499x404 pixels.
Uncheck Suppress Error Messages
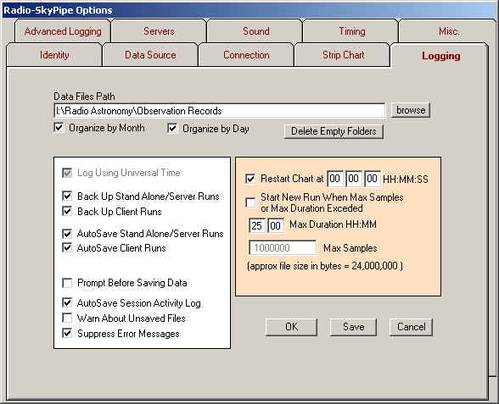click(67, 333)
